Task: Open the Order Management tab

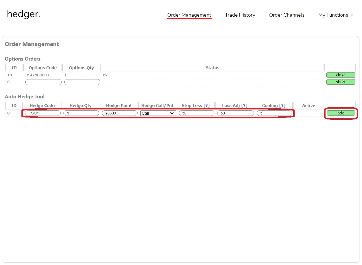Action: (189, 15)
